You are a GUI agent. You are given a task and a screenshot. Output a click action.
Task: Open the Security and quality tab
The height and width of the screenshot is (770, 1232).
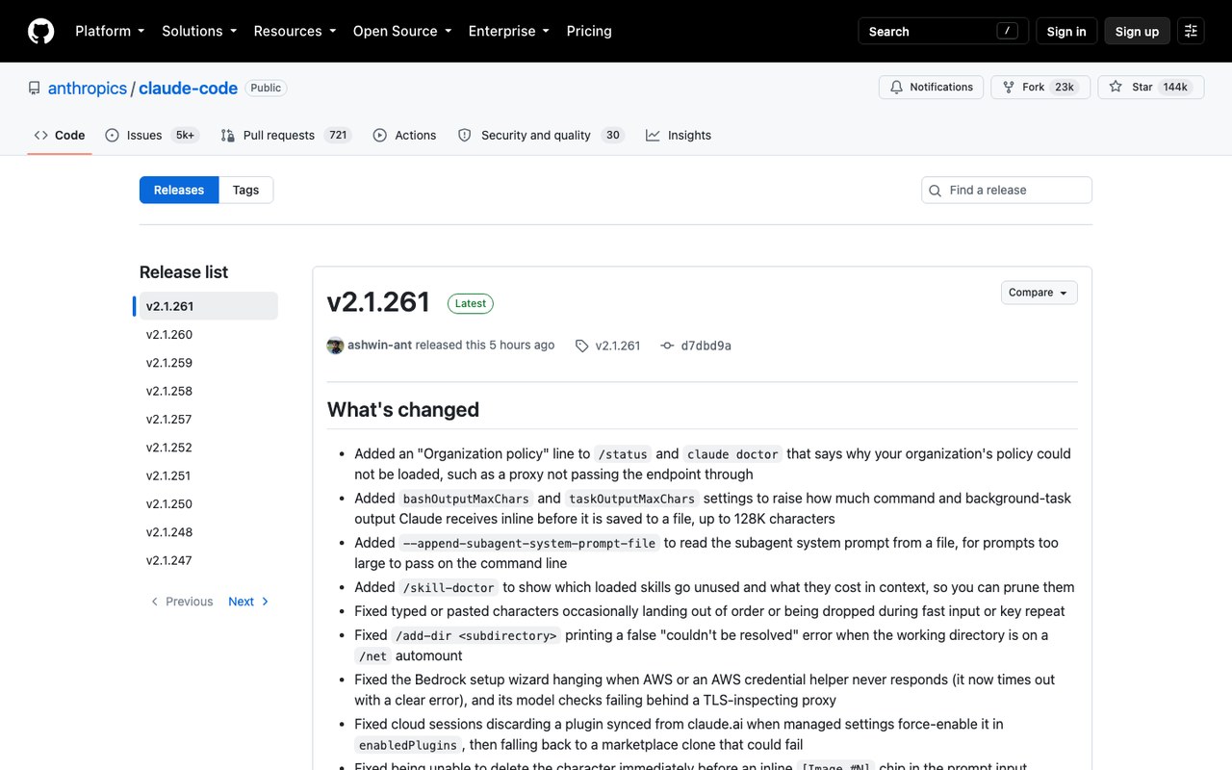point(540,136)
